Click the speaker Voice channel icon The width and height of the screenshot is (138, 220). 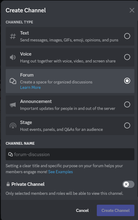[13, 57]
